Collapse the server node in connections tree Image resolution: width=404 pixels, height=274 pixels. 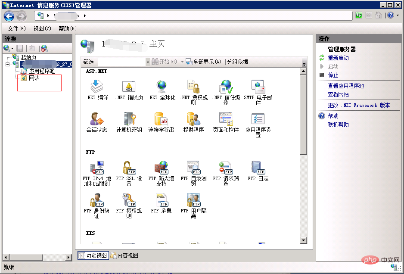pyautogui.click(x=7, y=64)
